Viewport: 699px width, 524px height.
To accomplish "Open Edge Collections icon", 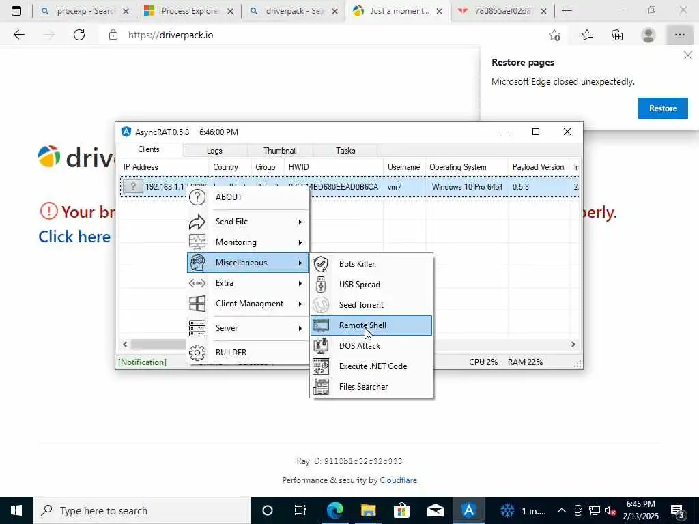I will coord(617,35).
